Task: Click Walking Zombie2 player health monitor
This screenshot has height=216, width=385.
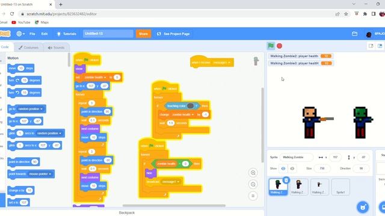Action: coord(301,56)
